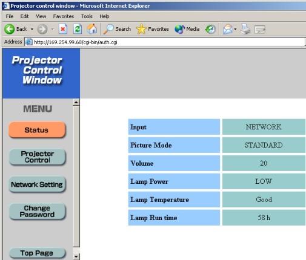Screen dimensions: 306x260
Task: Click the IE icon in title bar
Action: tap(6, 6)
